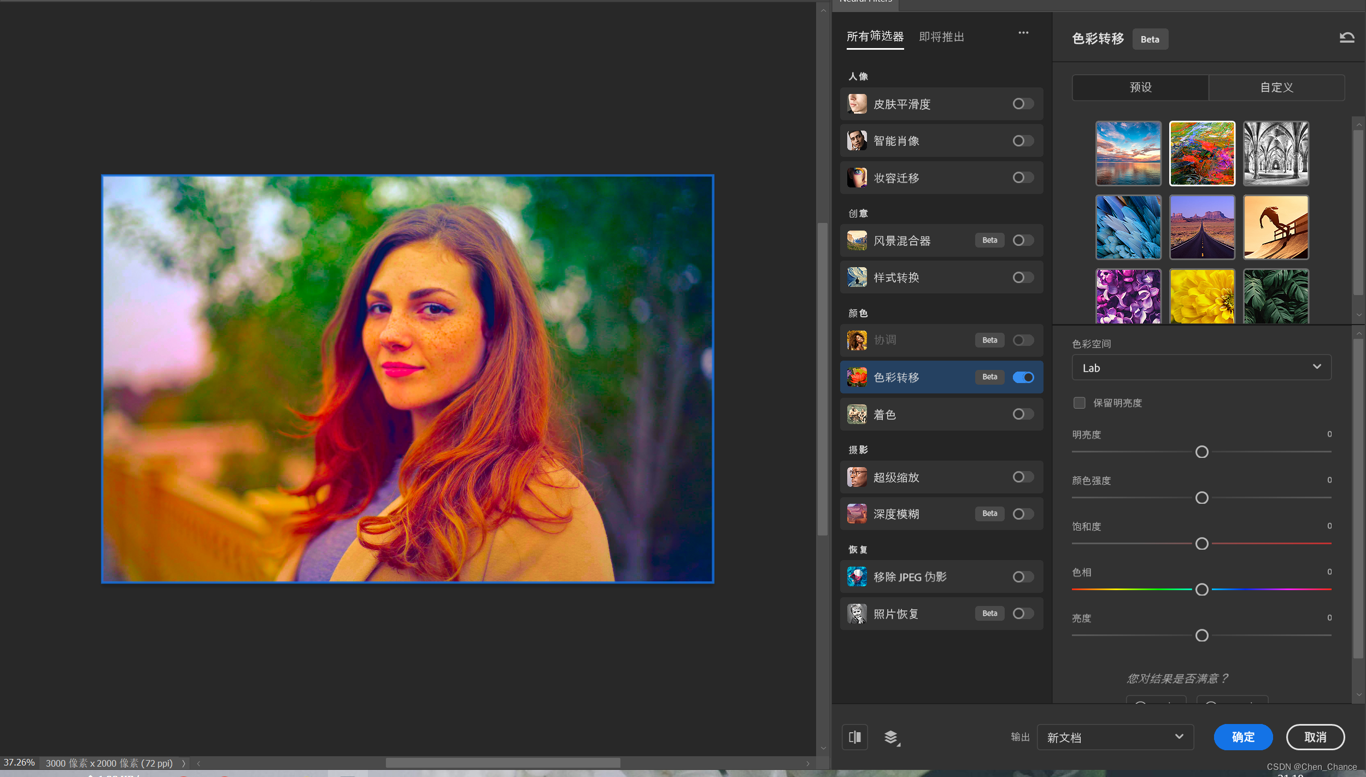The image size is (1366, 777).
Task: Check the Preserve Luminance (保留明亮度) checkbox
Action: click(x=1079, y=403)
